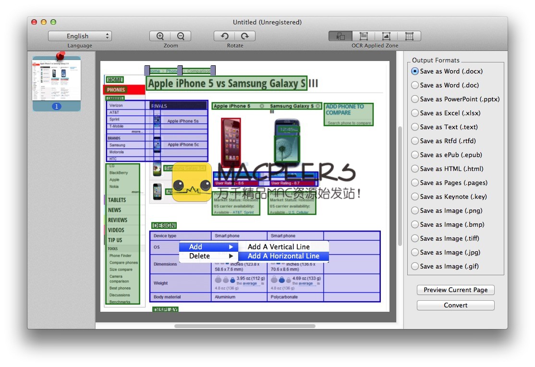535x367 pixels.
Task: Pick Save as Excel (.xlsx) output
Action: click(x=415, y=113)
